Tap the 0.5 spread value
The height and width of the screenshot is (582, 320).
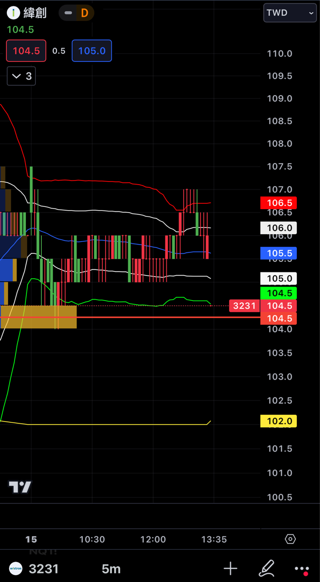(x=59, y=51)
